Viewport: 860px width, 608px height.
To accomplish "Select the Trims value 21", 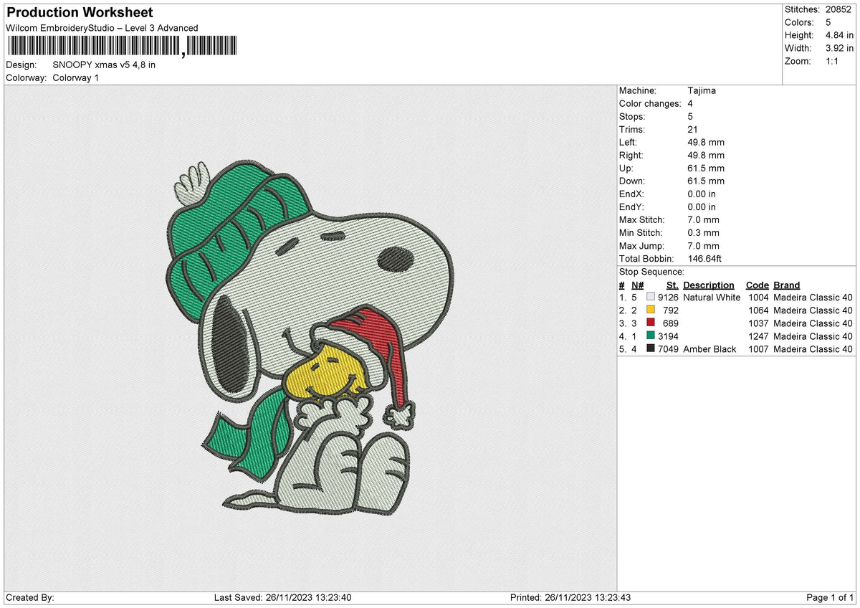I will pyautogui.click(x=692, y=129).
